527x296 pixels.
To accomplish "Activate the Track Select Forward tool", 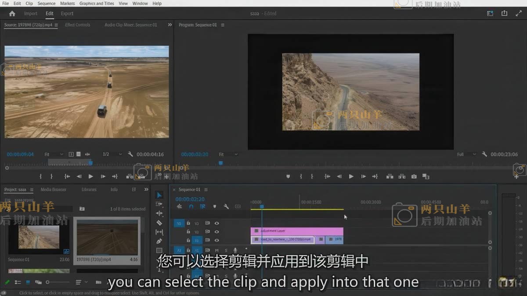I will click(x=159, y=204).
